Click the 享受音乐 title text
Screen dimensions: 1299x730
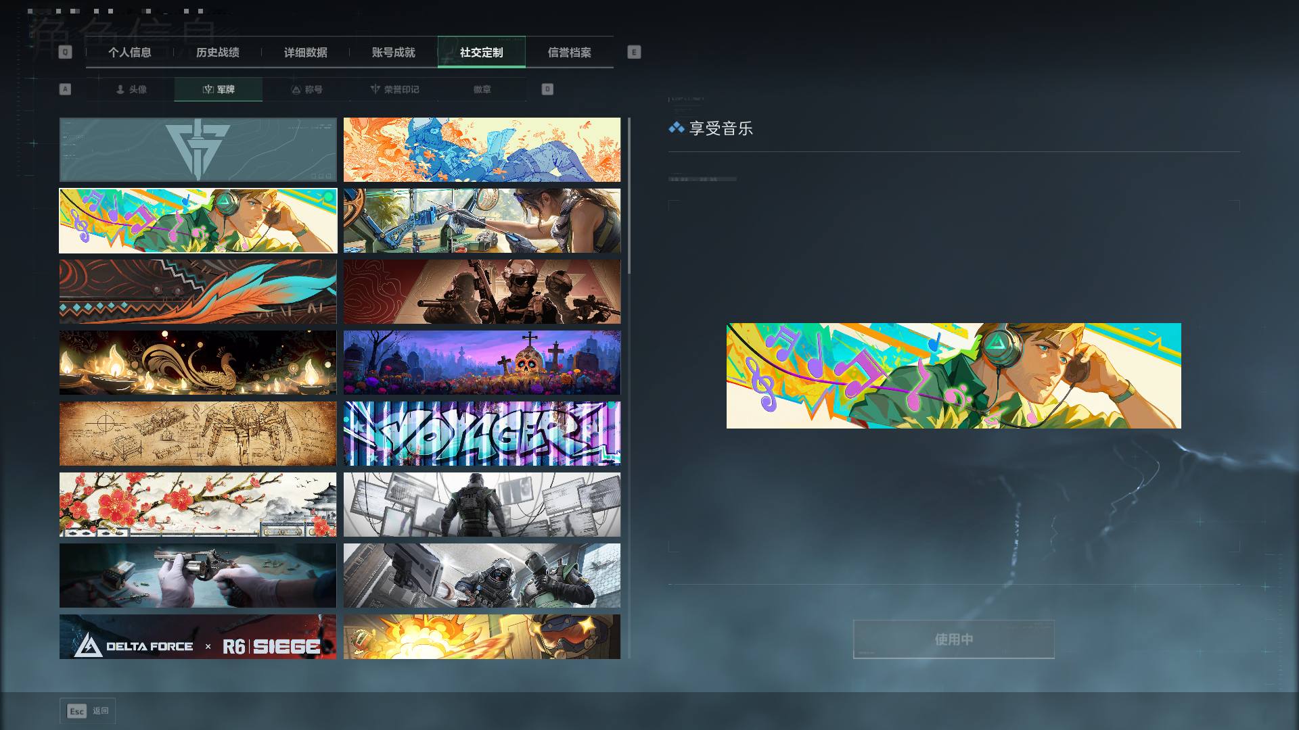(x=721, y=128)
